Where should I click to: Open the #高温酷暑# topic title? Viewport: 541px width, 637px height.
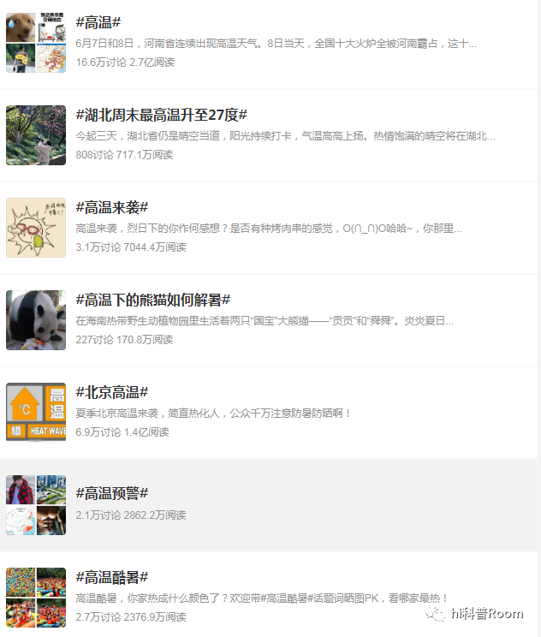[111, 577]
